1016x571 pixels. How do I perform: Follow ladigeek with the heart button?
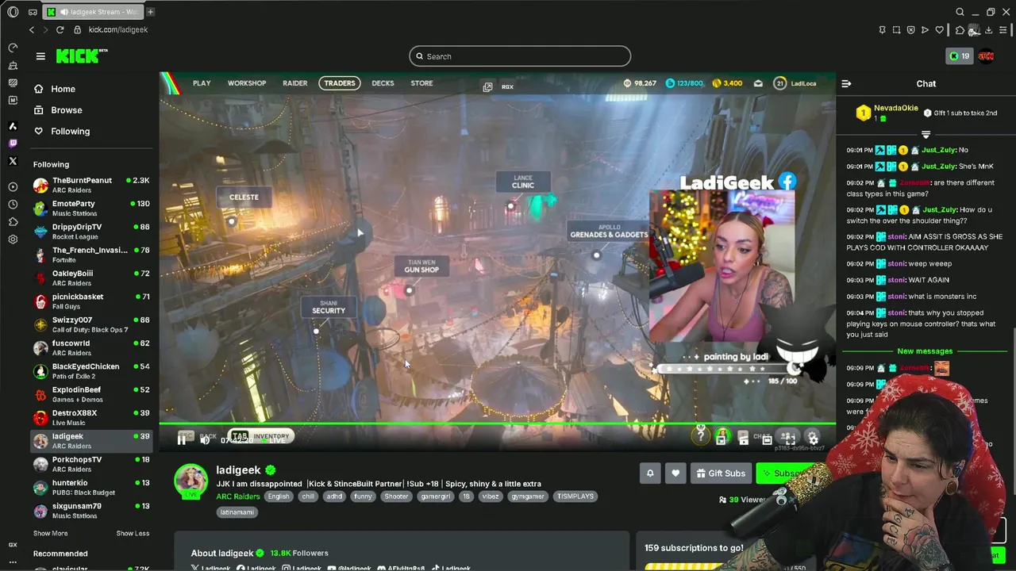(x=675, y=473)
